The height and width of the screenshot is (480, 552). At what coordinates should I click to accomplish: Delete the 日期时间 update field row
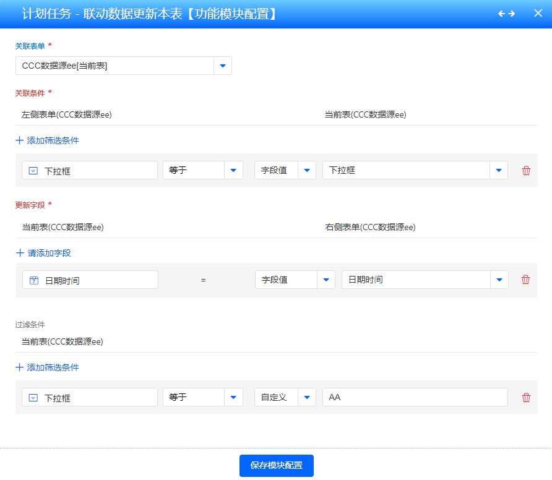[526, 280]
